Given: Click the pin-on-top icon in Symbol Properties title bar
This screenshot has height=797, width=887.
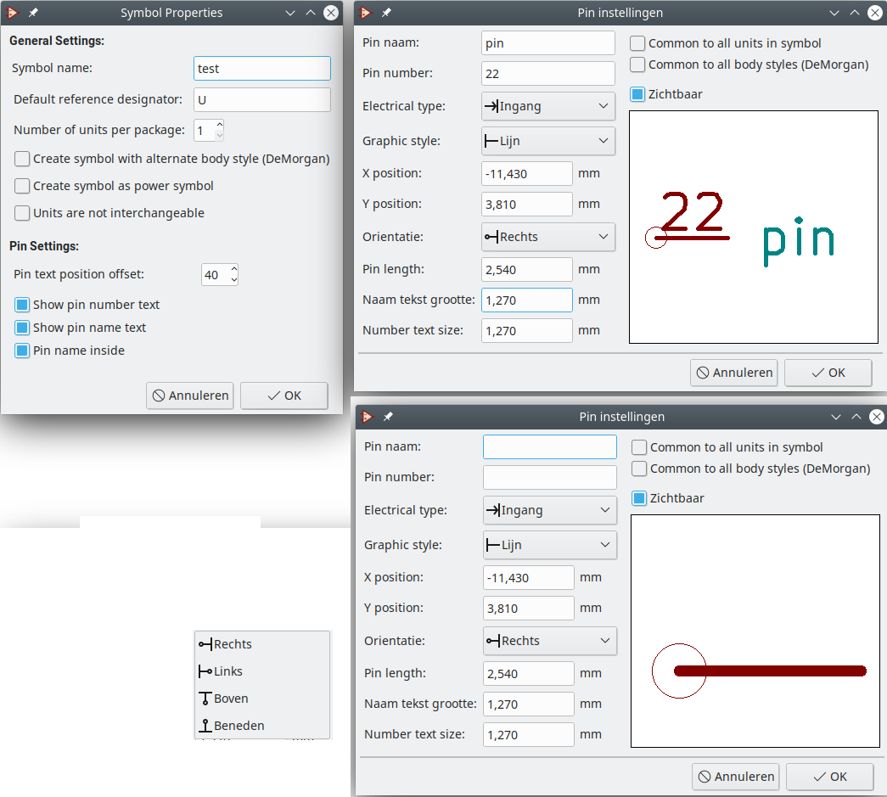Looking at the screenshot, I should click(x=33, y=13).
